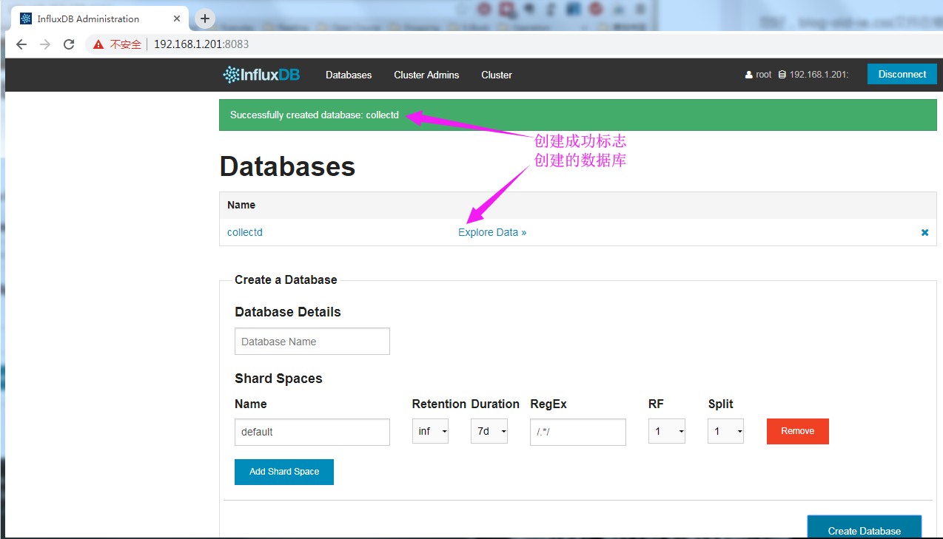Open the Duration dropdown showing 7d
This screenshot has width=943, height=539.
489,431
